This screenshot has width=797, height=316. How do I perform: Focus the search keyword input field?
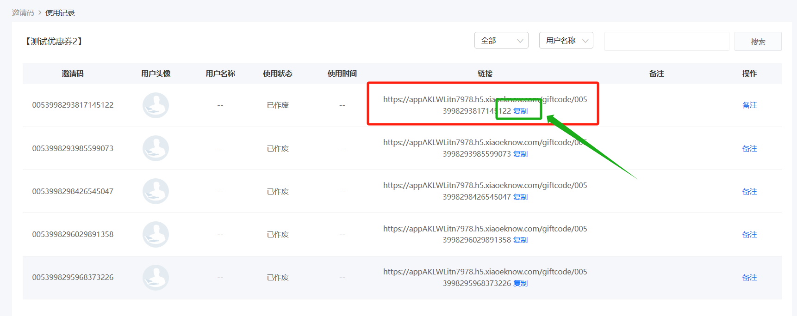tap(666, 41)
